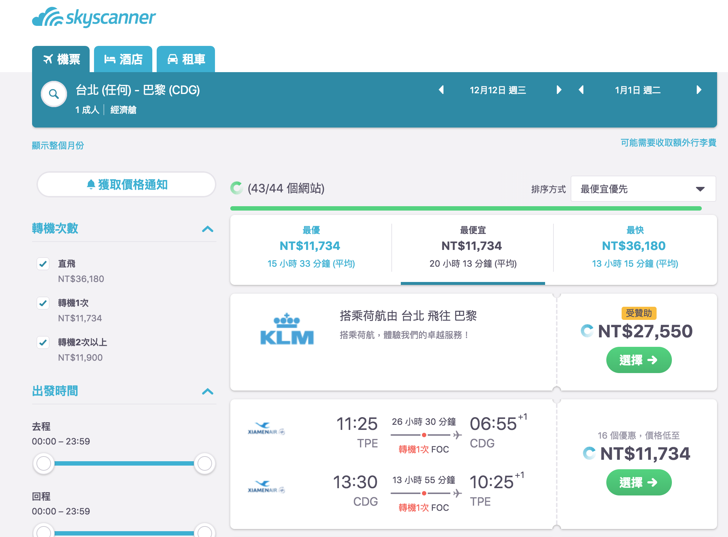Click the 1 成人 passenger count
Image resolution: width=728 pixels, height=537 pixels.
pos(87,110)
